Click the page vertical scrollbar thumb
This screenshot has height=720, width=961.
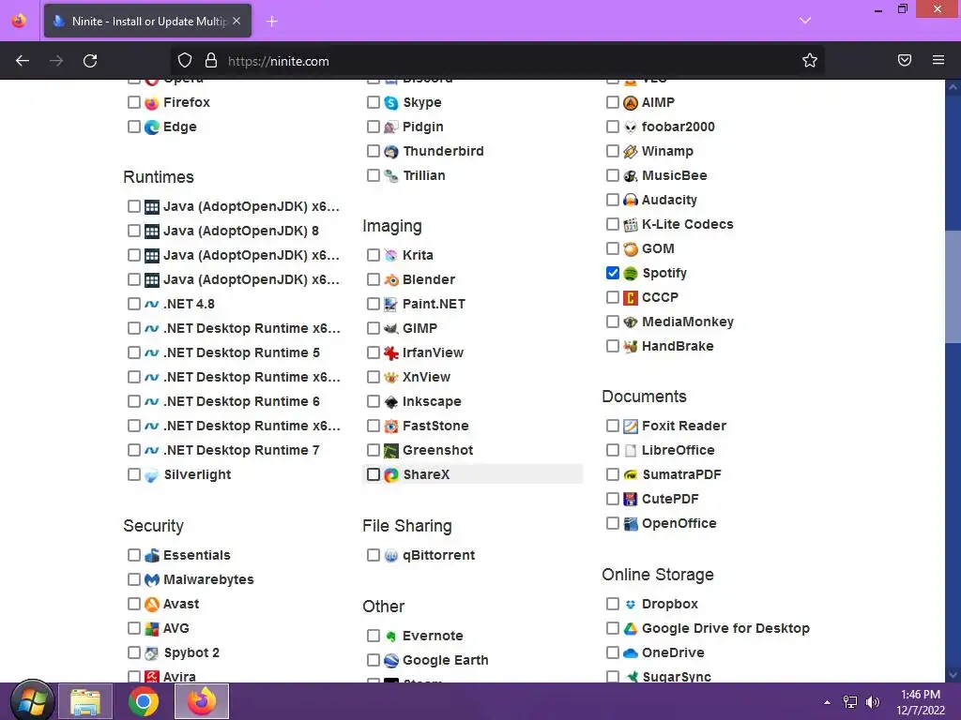953,286
